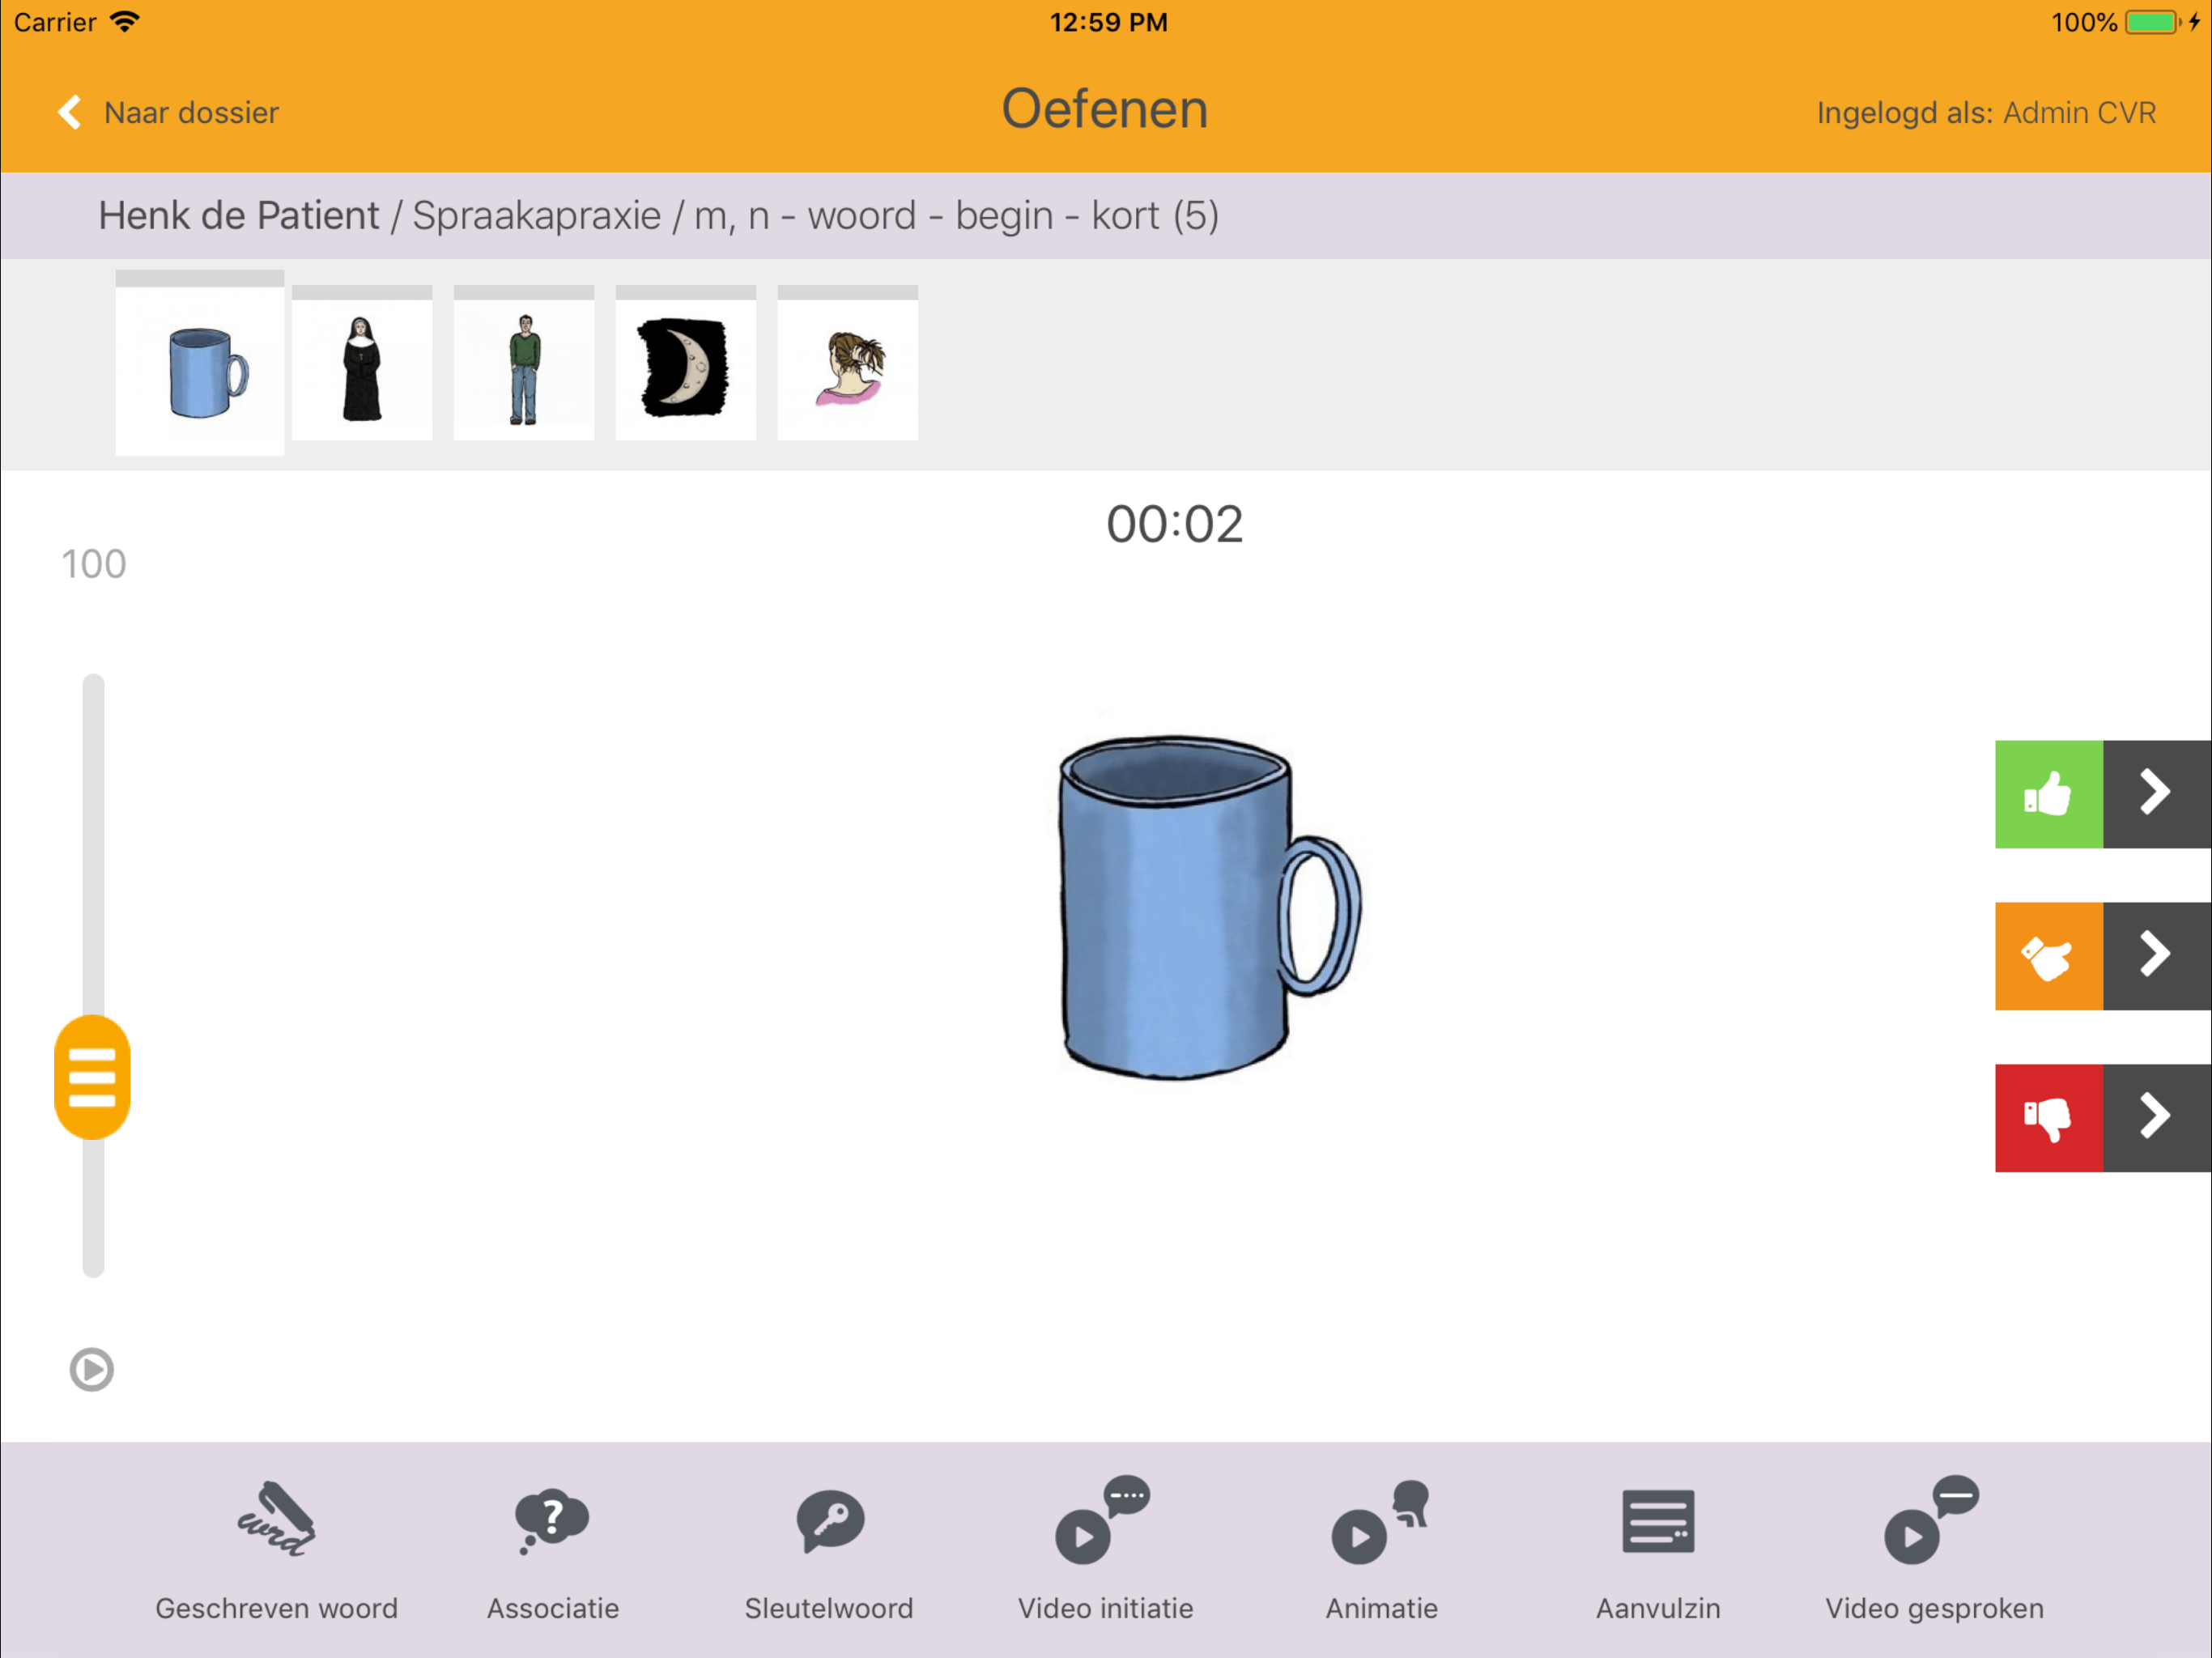The image size is (2212, 1658).
Task: Mark answer incorrect with red thumbs-down
Action: (x=2048, y=1117)
